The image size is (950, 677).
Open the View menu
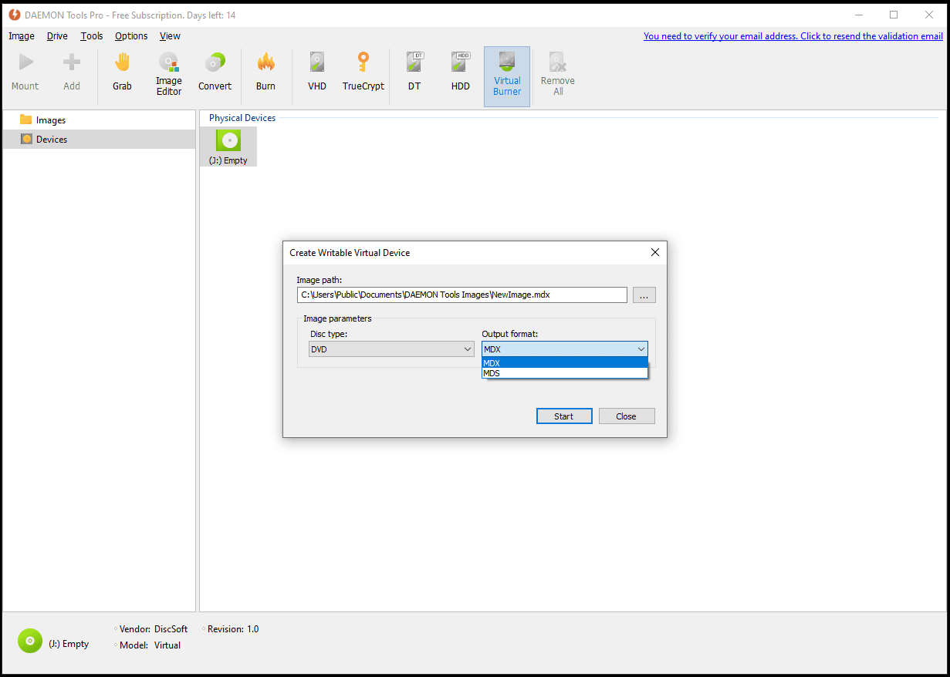click(x=170, y=36)
